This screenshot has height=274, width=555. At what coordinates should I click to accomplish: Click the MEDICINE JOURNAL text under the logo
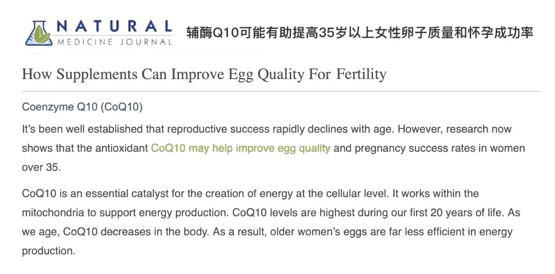pyautogui.click(x=114, y=42)
